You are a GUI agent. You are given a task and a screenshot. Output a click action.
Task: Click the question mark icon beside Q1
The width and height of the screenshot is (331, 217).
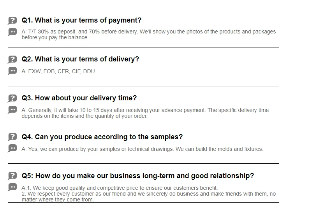[x=12, y=21]
